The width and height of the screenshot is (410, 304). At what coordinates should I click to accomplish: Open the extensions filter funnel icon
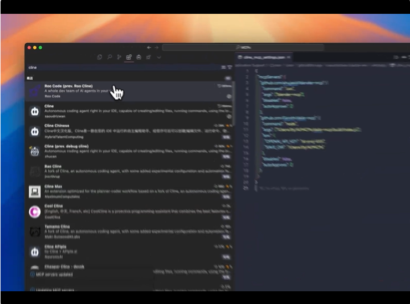pos(229,68)
